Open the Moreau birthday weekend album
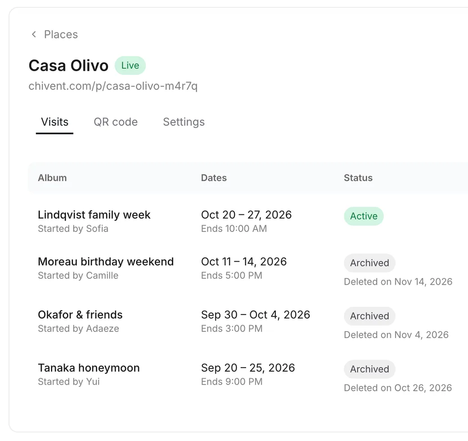The width and height of the screenshot is (468, 441). (106, 261)
